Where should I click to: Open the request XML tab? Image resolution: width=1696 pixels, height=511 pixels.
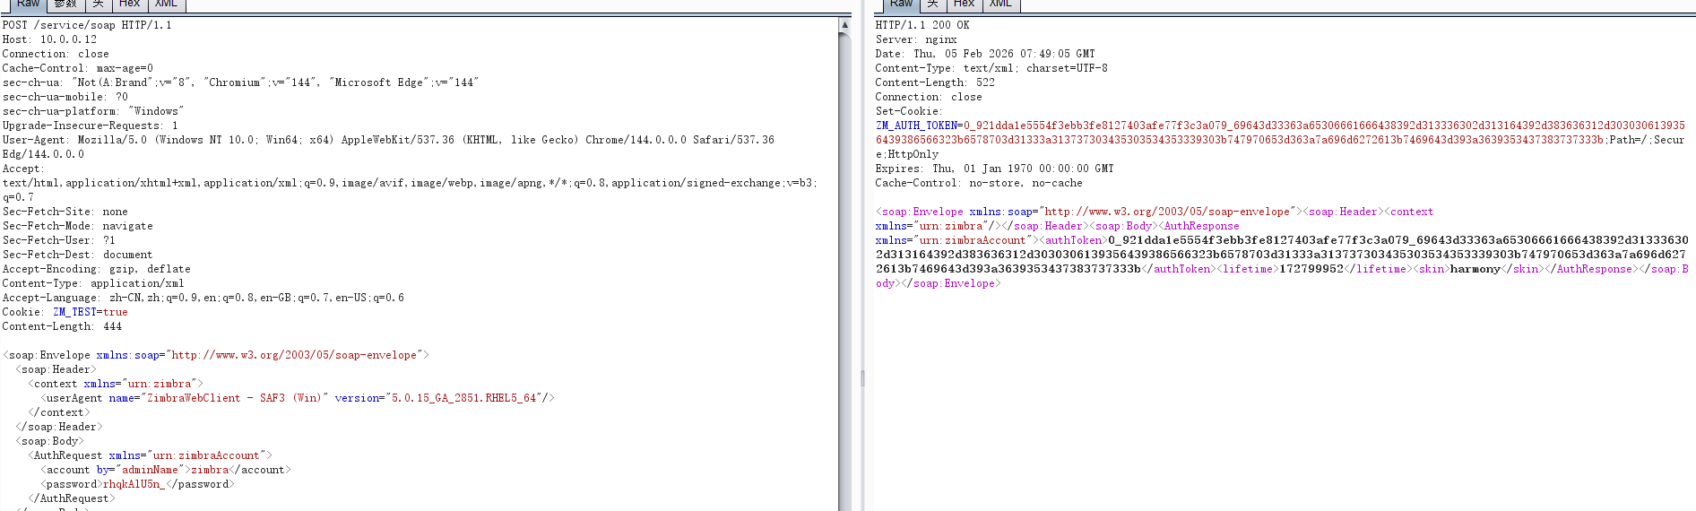[166, 4]
